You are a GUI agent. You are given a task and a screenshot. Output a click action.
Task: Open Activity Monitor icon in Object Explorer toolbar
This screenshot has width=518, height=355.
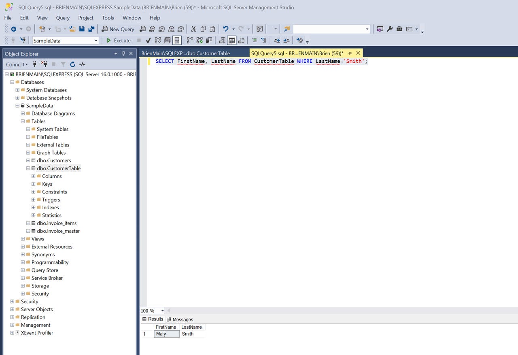point(82,64)
